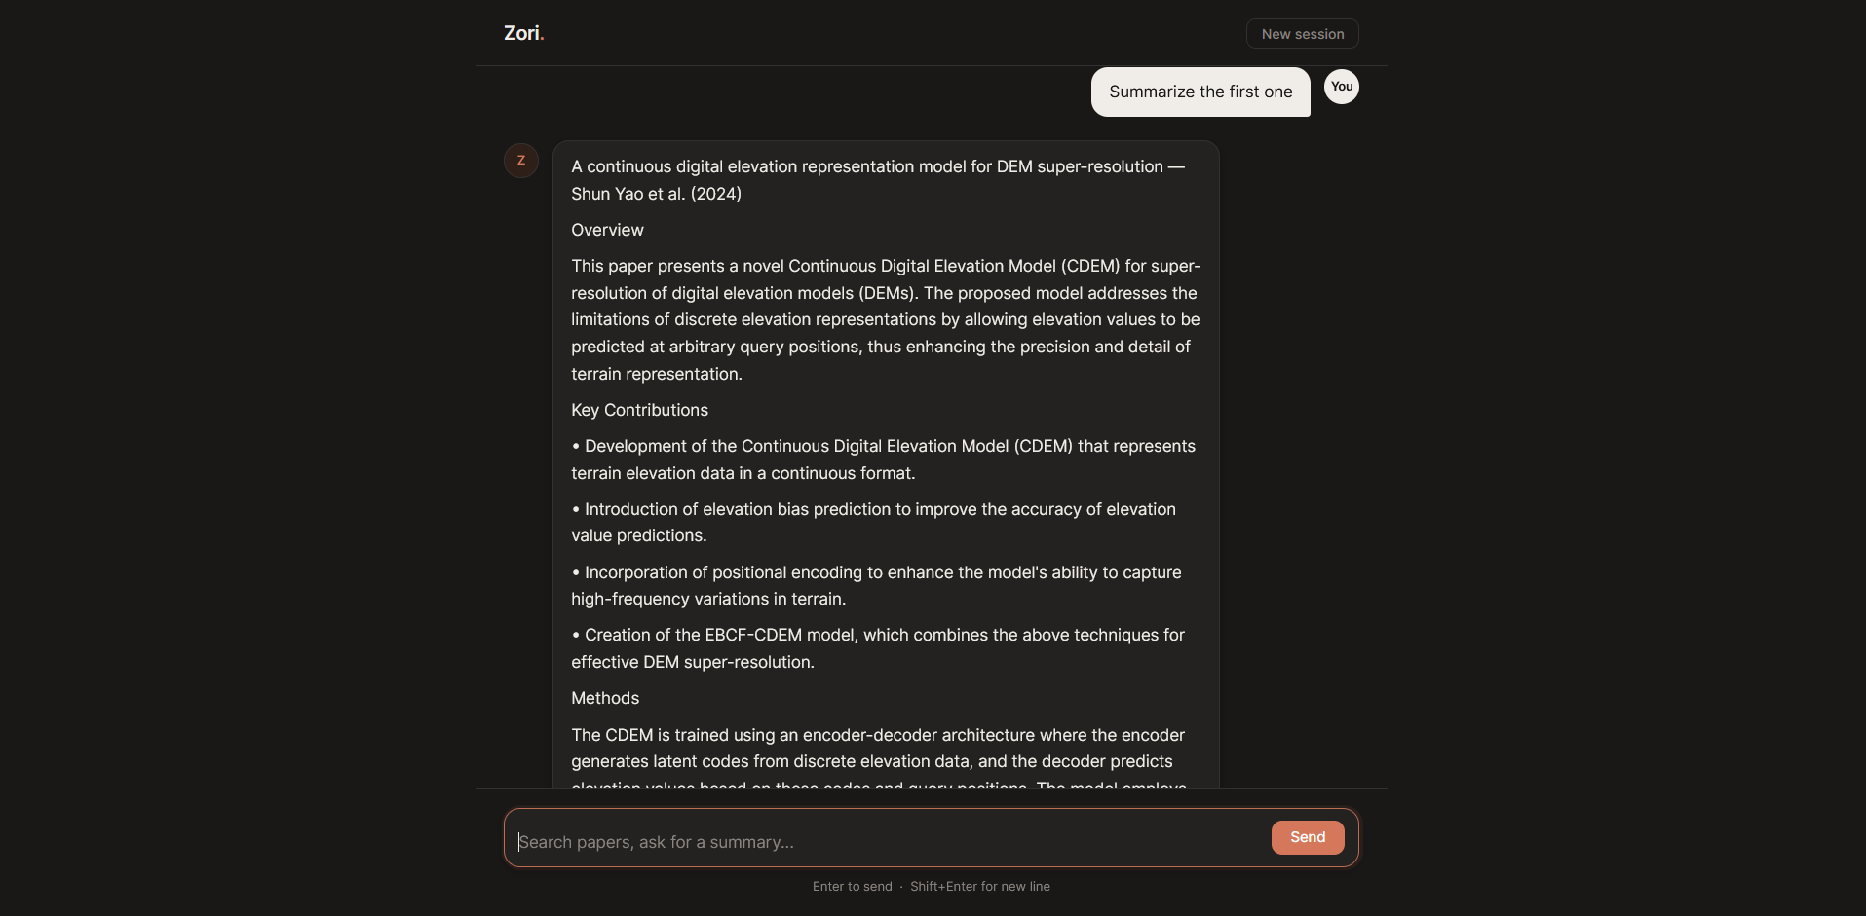Image resolution: width=1866 pixels, height=916 pixels.
Task: Start a New session
Action: click(1302, 32)
